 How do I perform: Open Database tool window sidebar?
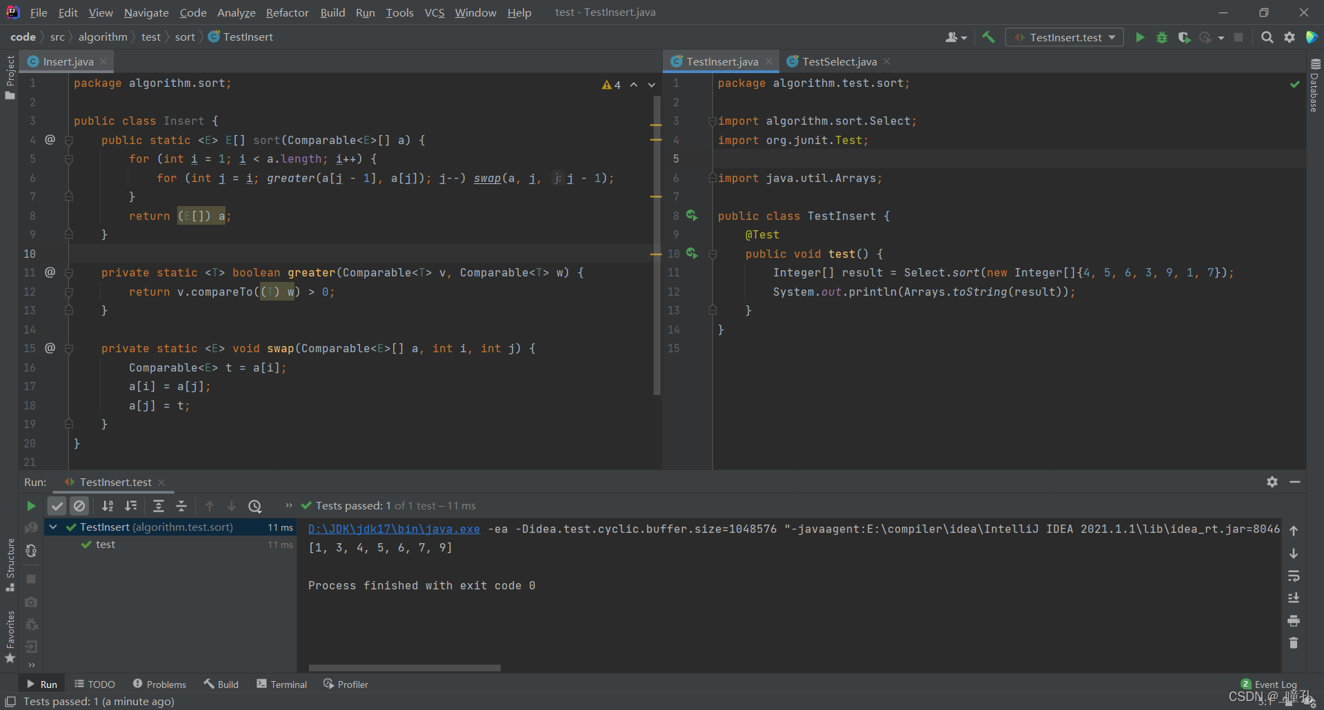pyautogui.click(x=1315, y=85)
